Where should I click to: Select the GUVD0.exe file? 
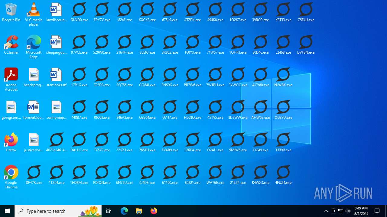tap(79, 13)
